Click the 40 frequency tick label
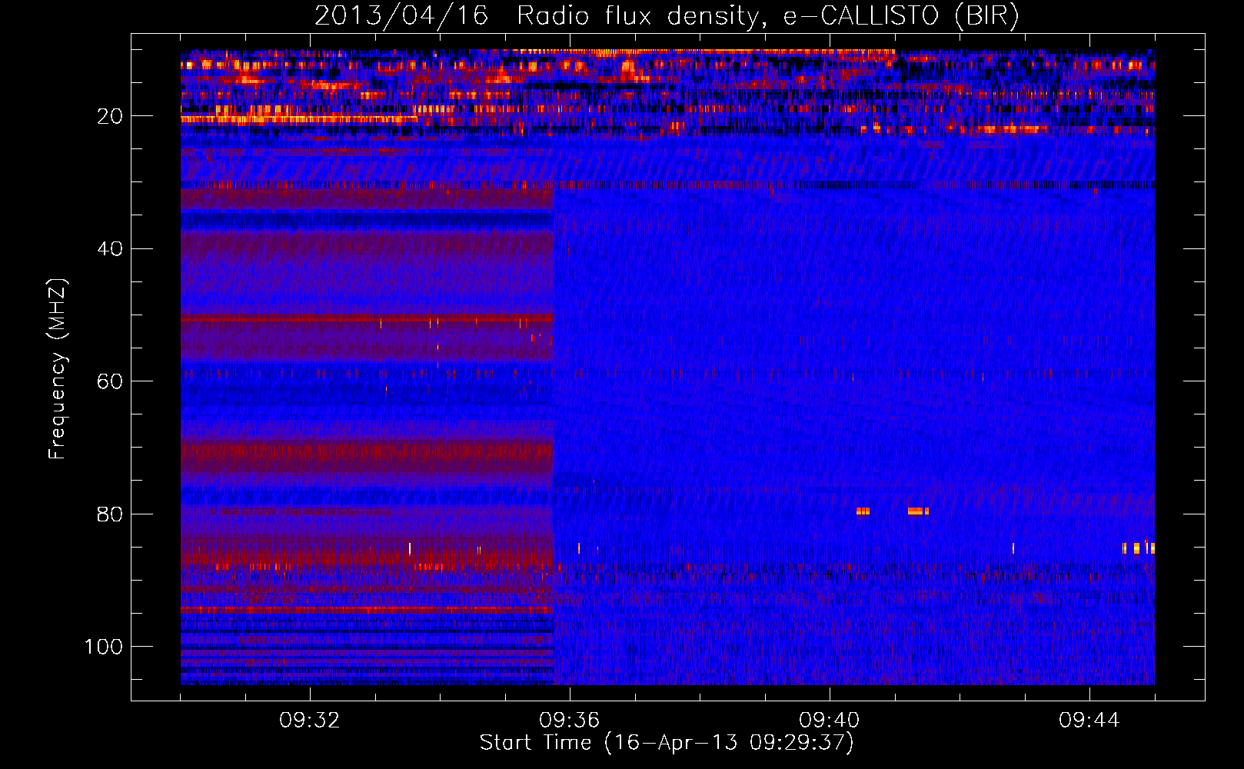1244x769 pixels. (110, 249)
